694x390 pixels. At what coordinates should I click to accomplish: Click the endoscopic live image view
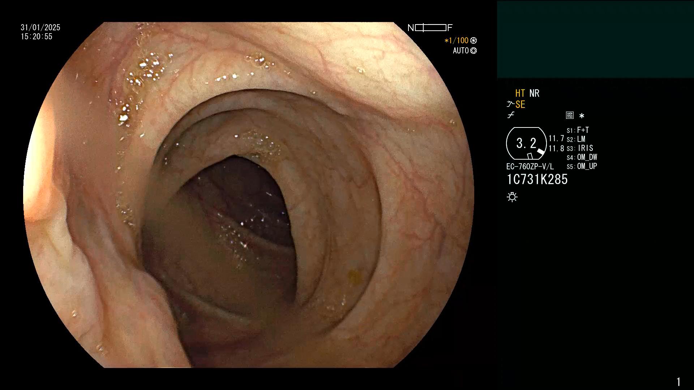click(x=249, y=195)
